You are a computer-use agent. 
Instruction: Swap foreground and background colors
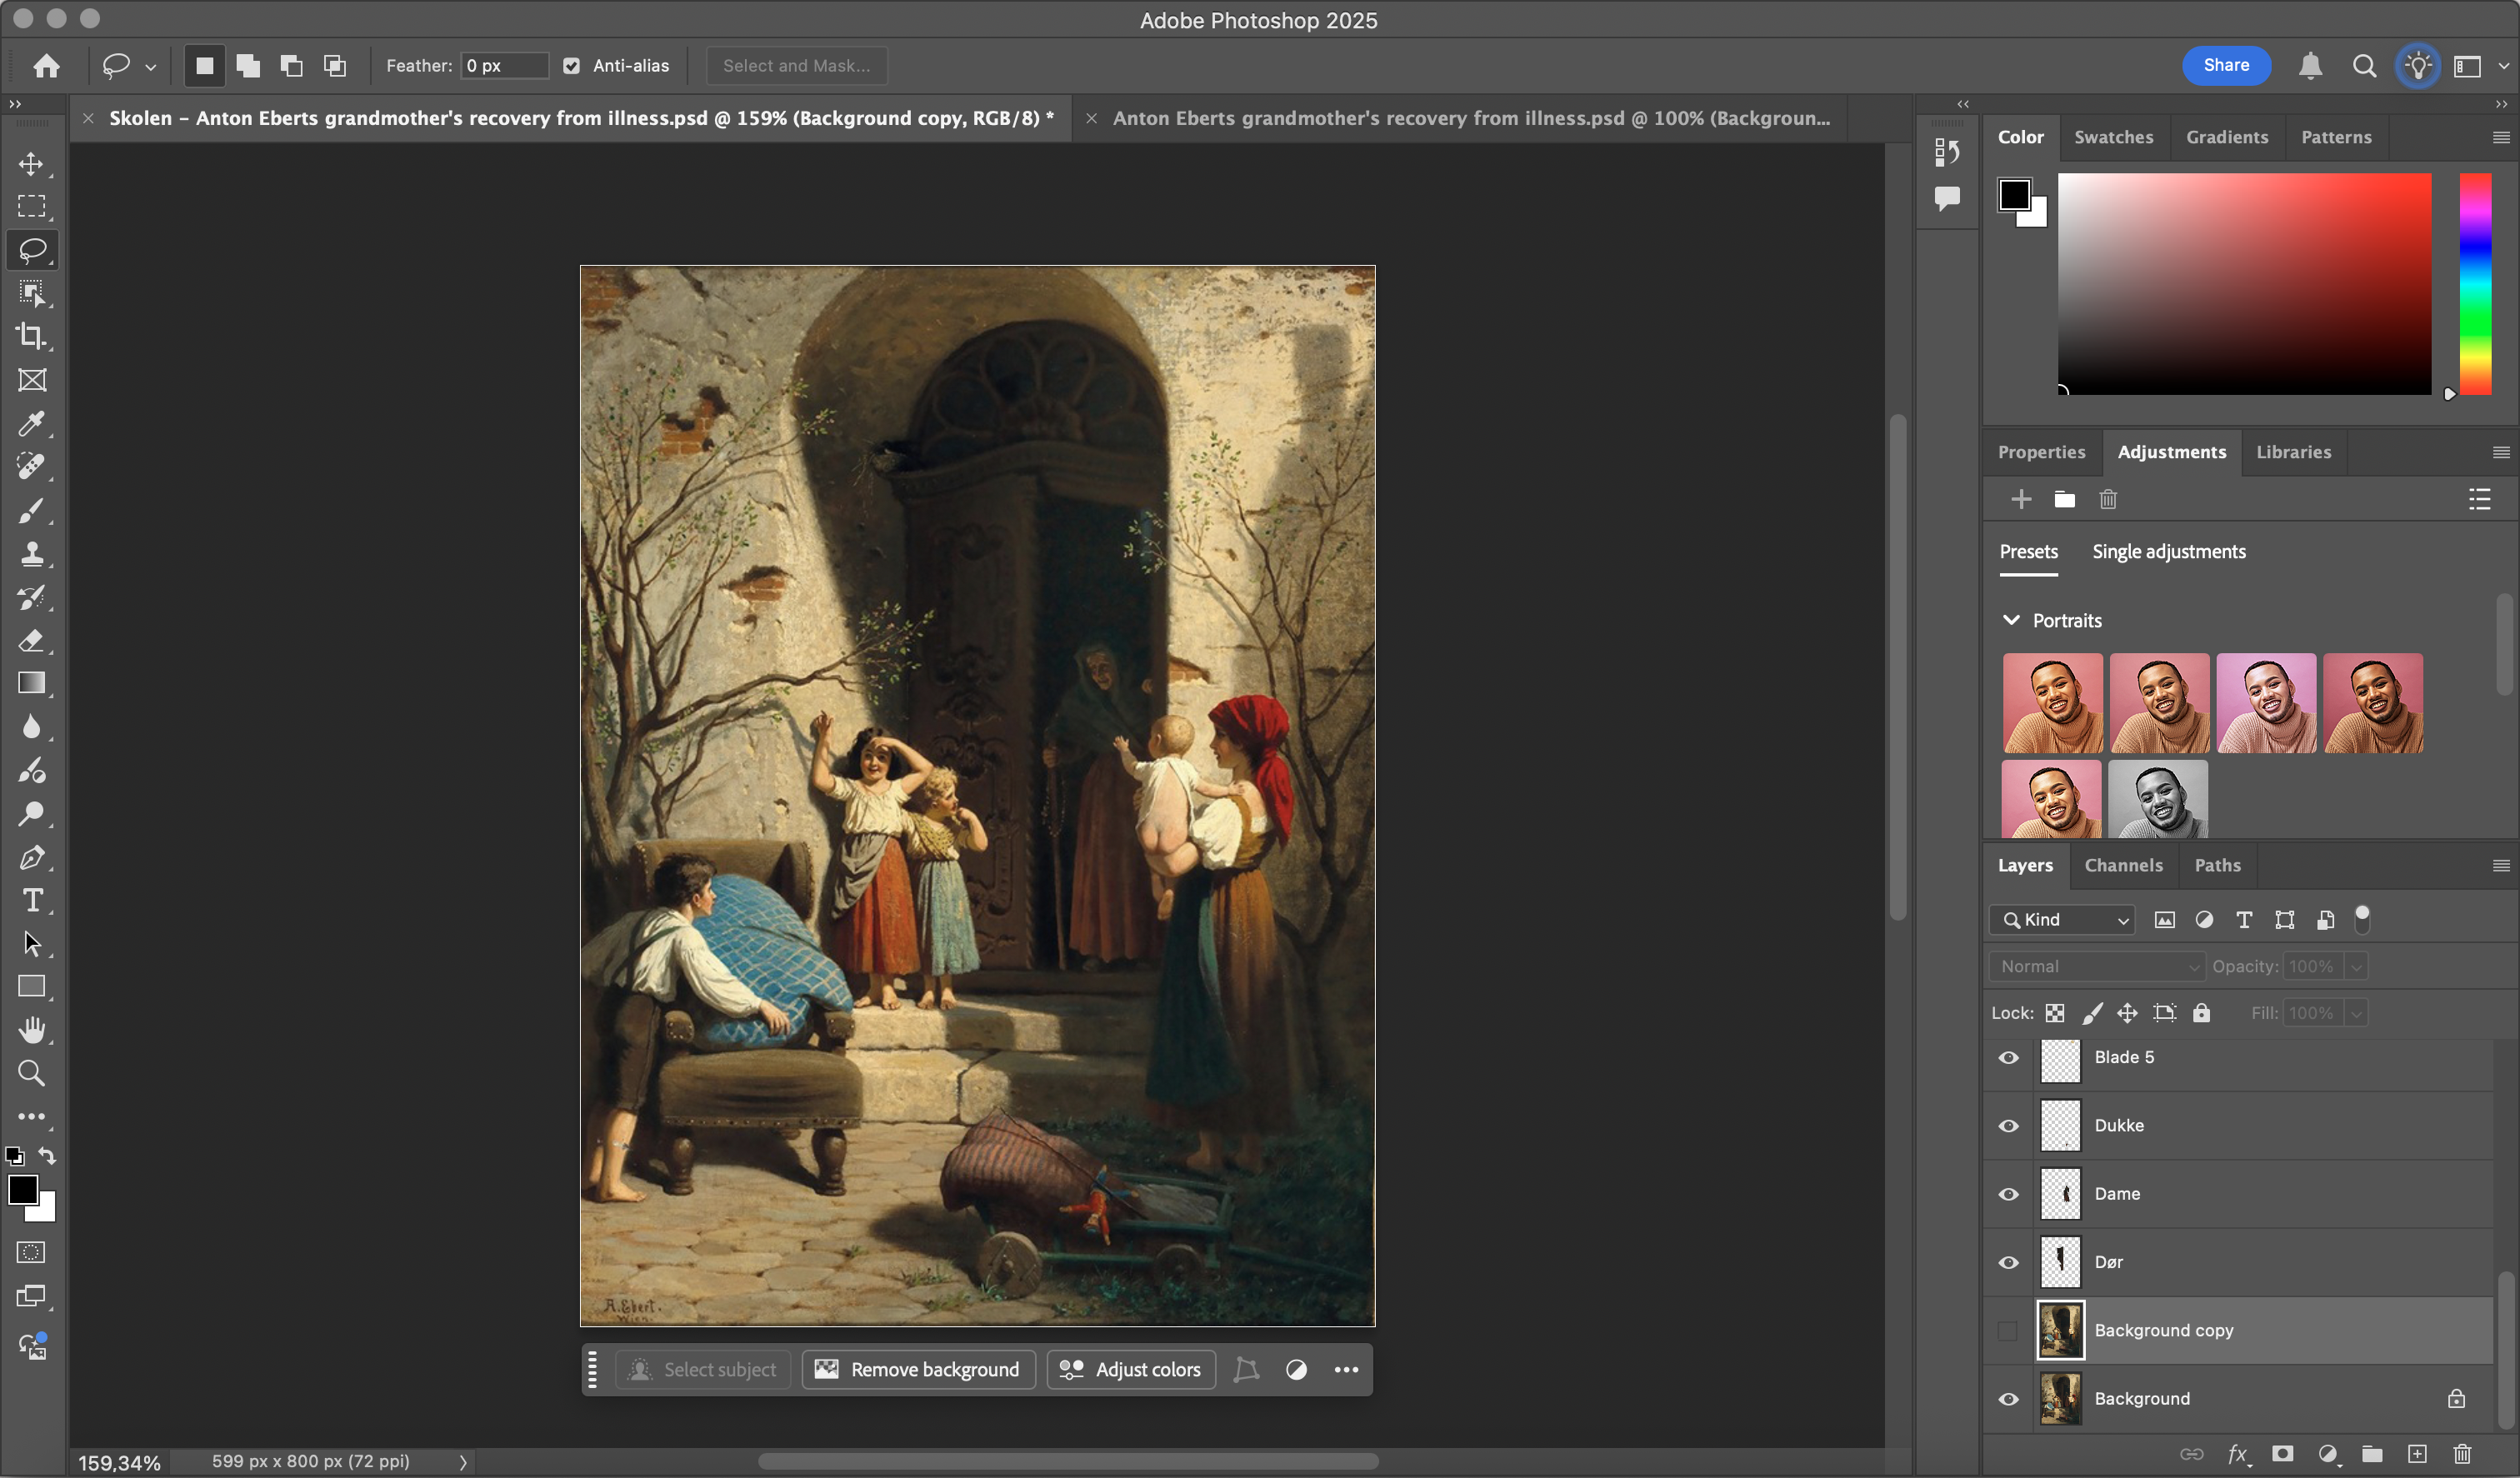[47, 1155]
